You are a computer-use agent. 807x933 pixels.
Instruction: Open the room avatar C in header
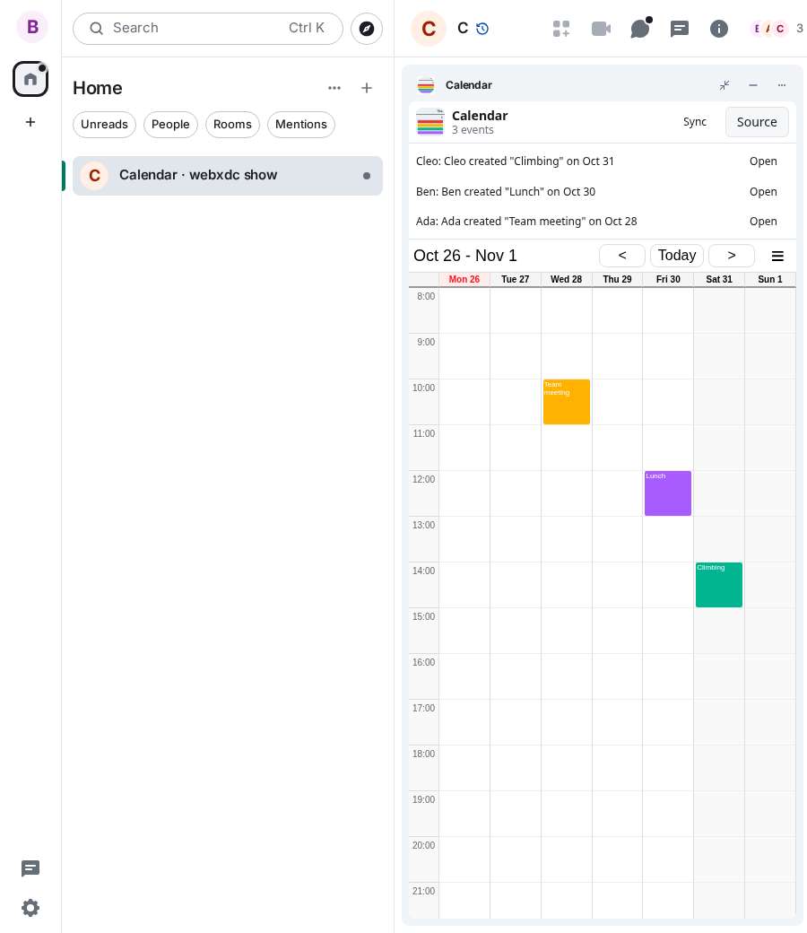429,29
